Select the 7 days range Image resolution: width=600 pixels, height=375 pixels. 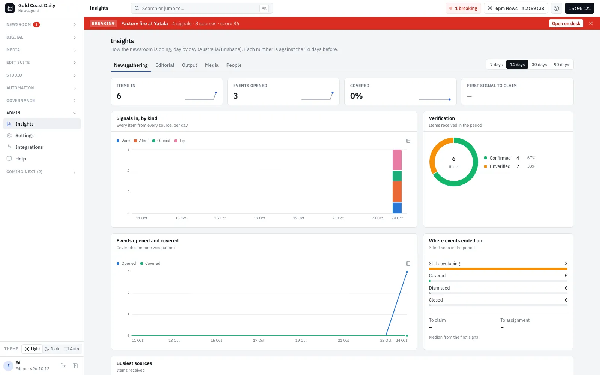pos(496,64)
